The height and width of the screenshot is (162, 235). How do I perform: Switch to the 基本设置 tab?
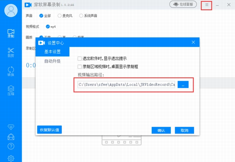tap(52, 52)
